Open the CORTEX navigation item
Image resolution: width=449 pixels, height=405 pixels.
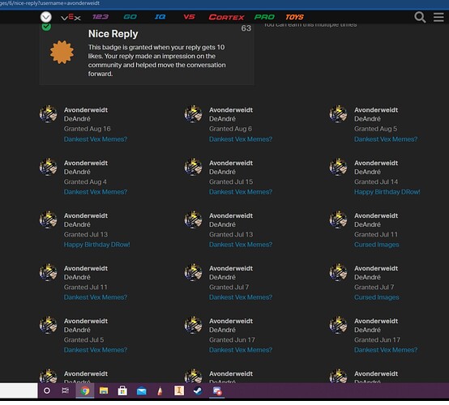pyautogui.click(x=226, y=17)
